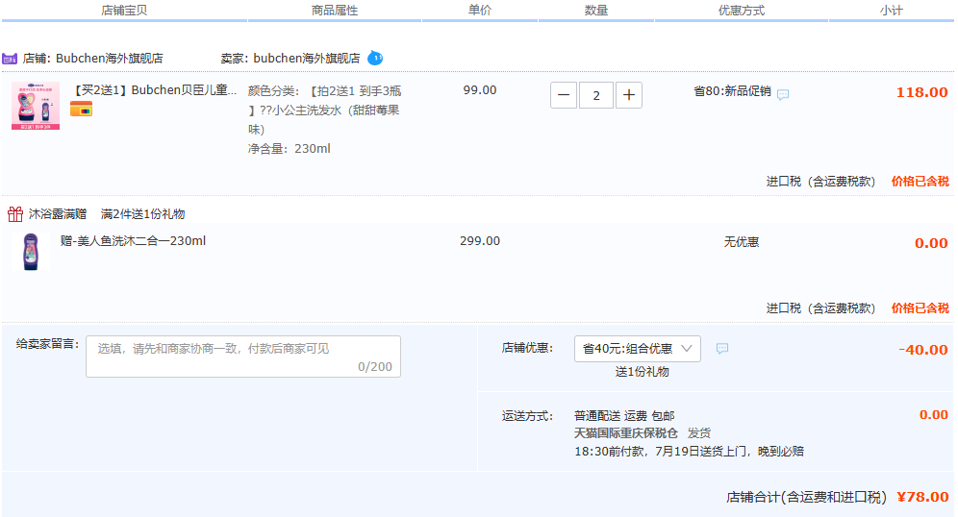The width and height of the screenshot is (958, 517).
Task: Click the 数量 column header
Action: tap(596, 11)
